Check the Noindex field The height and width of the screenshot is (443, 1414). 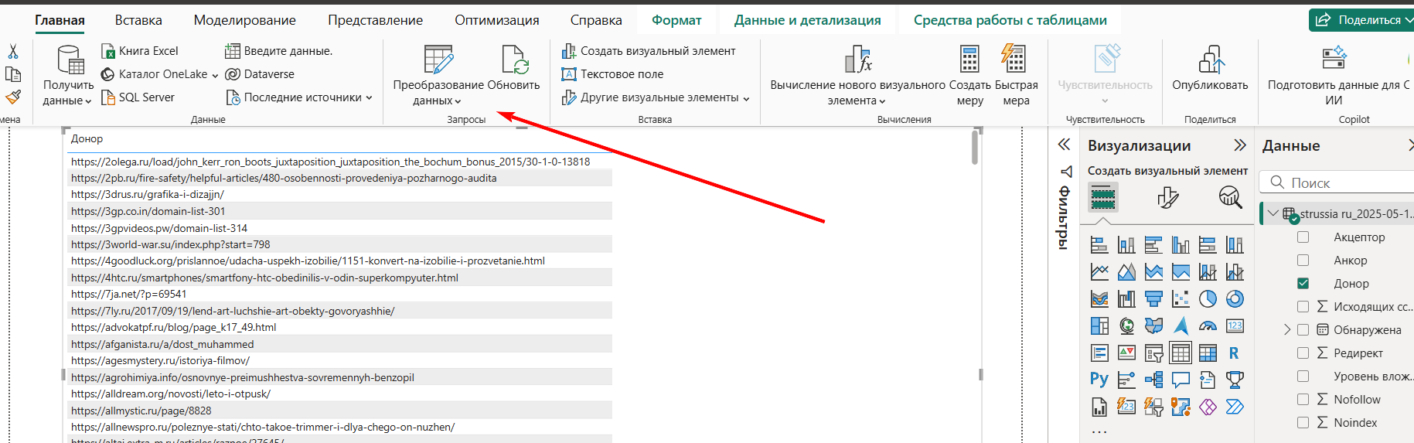[x=1303, y=423]
